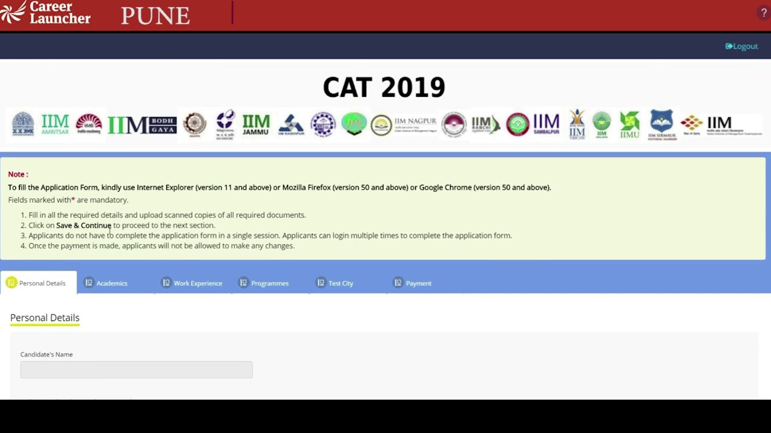771x433 pixels.
Task: Click the IIM Kashipur logo
Action: click(x=291, y=124)
